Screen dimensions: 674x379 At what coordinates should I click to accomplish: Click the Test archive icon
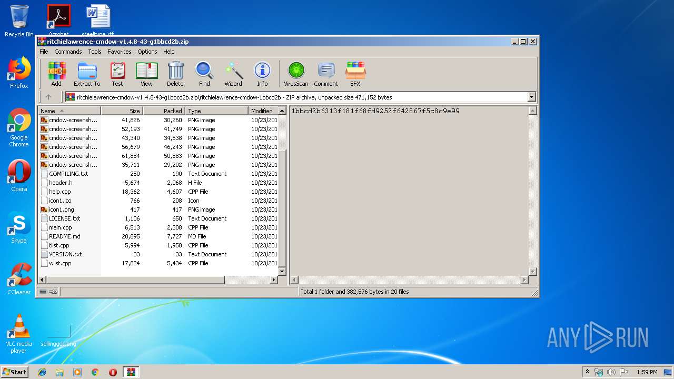(x=117, y=74)
